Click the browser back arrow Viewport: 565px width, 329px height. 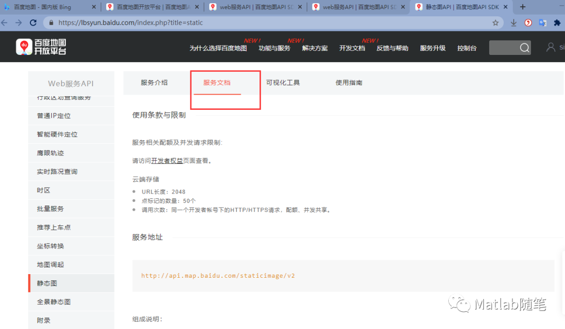[4, 22]
